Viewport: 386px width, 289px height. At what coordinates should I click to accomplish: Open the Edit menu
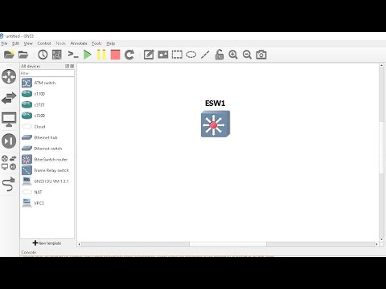click(15, 43)
